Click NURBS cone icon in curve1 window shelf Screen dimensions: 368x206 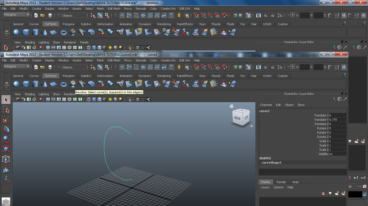pyautogui.click(x=44, y=84)
